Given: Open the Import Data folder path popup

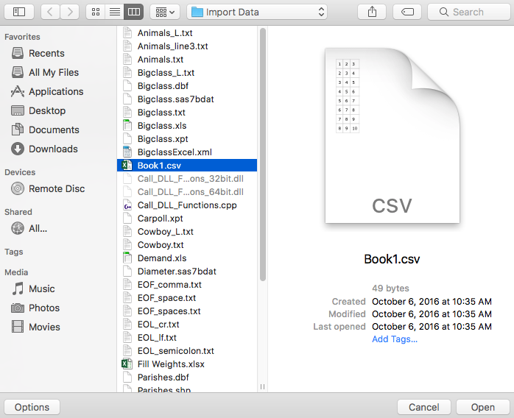Looking at the screenshot, I should [257, 12].
